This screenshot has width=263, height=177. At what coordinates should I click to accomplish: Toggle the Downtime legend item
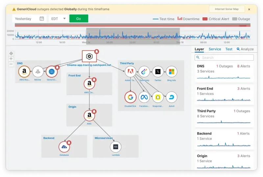click(x=188, y=19)
